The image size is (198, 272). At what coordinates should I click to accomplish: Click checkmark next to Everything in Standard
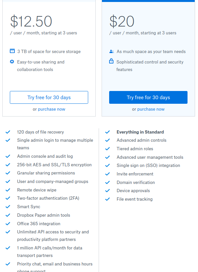pyautogui.click(x=107, y=132)
